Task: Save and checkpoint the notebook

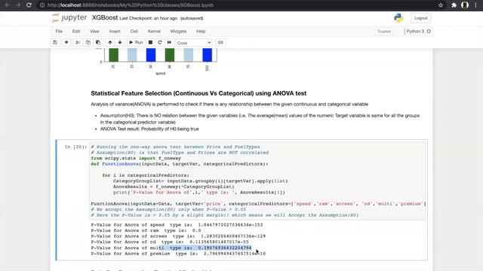Action: point(55,42)
